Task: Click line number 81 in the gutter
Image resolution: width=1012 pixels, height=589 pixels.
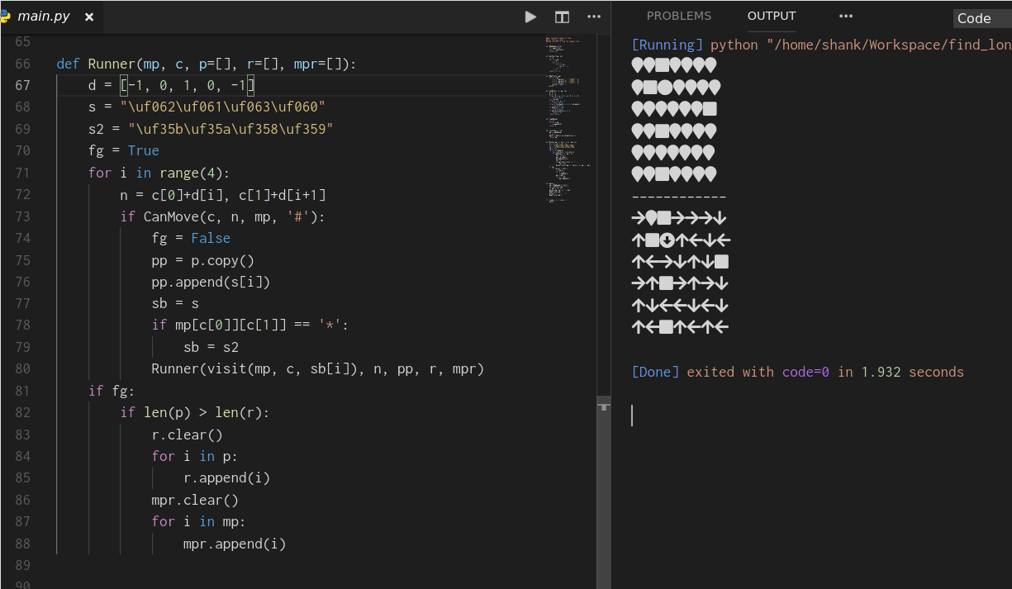Action: pyautogui.click(x=23, y=391)
